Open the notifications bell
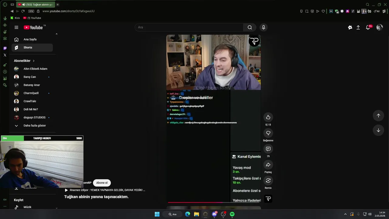389x219 pixels. point(368,27)
